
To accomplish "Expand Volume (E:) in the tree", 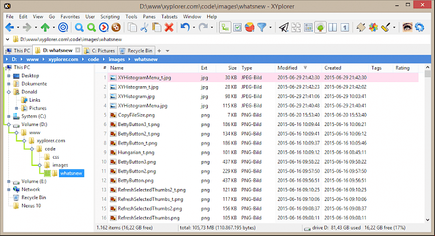I will click(8, 181).
